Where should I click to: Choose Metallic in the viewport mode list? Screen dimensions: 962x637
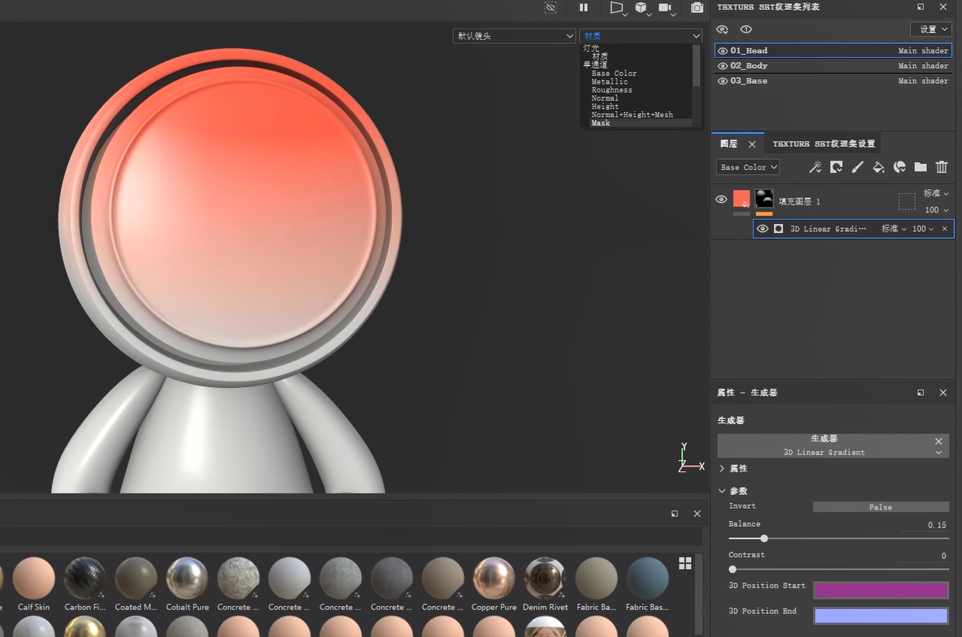click(609, 81)
